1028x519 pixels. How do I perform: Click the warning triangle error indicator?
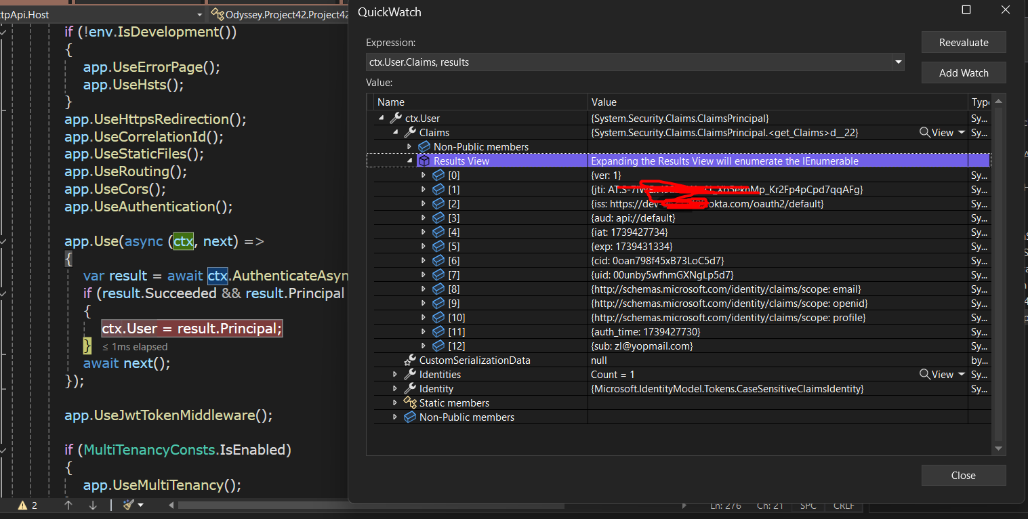point(22,505)
